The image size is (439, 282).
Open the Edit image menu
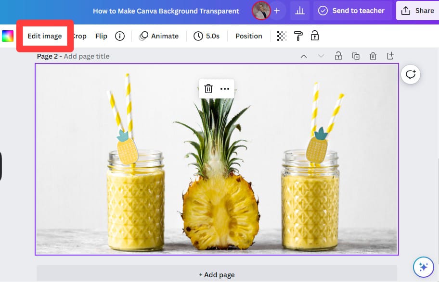[45, 36]
